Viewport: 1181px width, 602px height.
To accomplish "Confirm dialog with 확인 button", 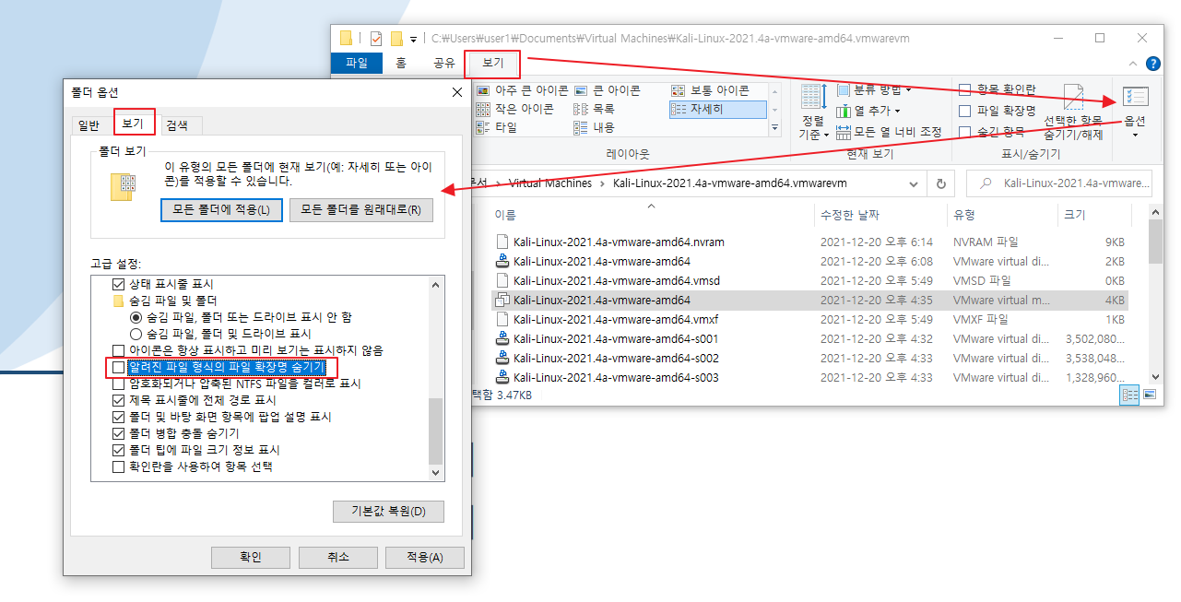I will pos(251,557).
